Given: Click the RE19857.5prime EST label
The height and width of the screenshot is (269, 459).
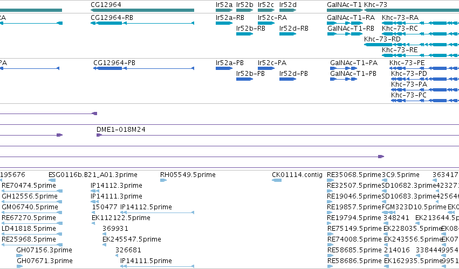Looking at the screenshot, I should 354,207.
